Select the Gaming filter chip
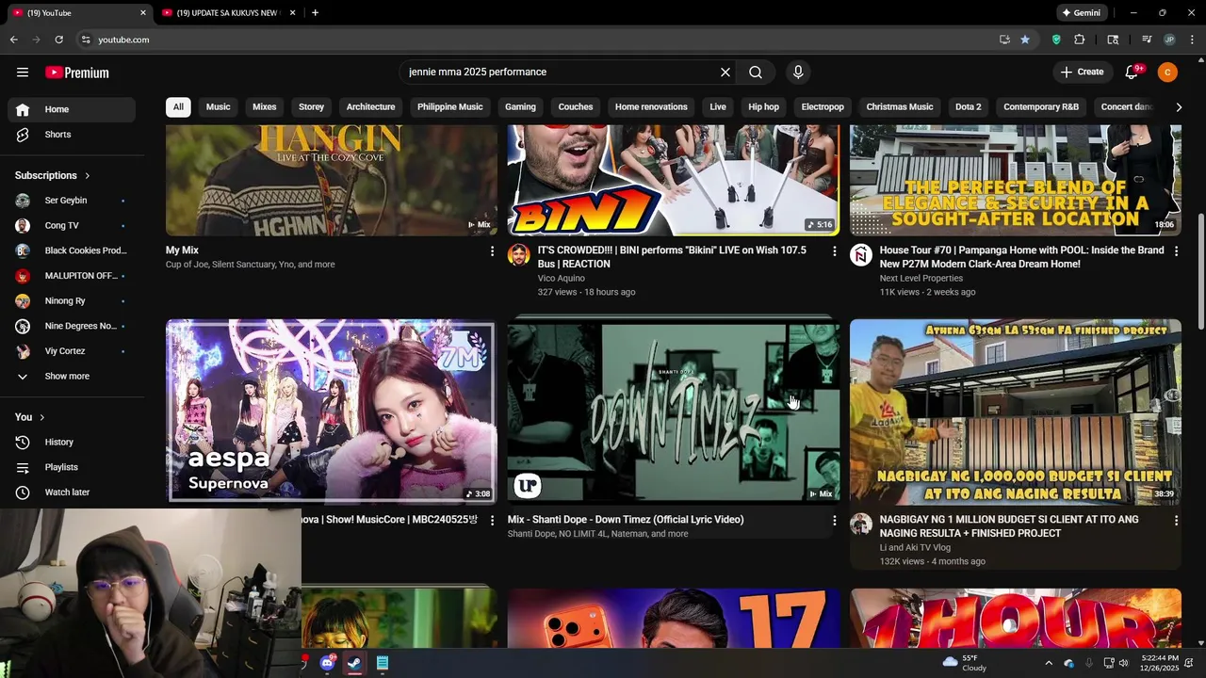 coord(520,107)
